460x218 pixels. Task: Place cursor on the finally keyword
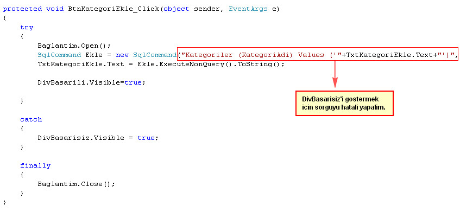pos(35,165)
